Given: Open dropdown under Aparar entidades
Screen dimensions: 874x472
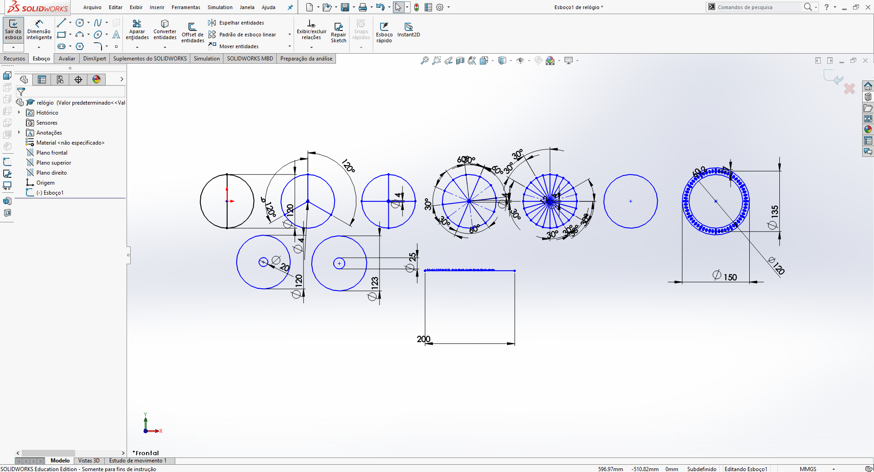Looking at the screenshot, I should [137, 47].
